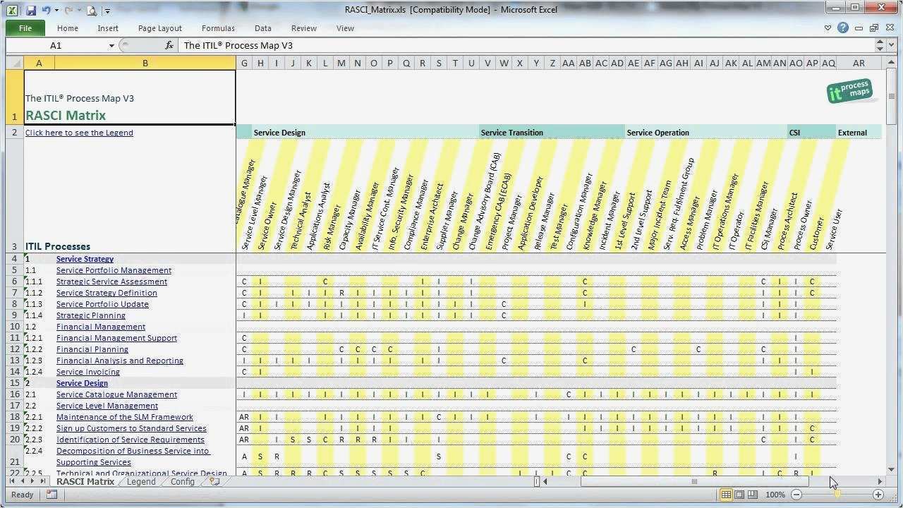Open the Undo history dropdown
Image resolution: width=903 pixels, height=508 pixels.
(x=56, y=11)
